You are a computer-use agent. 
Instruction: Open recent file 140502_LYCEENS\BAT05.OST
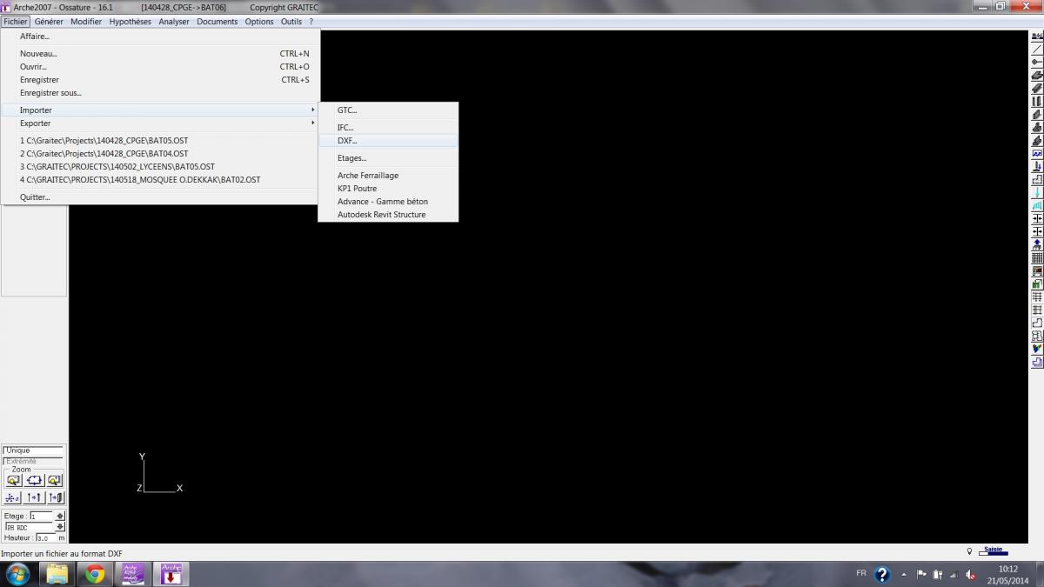[x=161, y=167]
